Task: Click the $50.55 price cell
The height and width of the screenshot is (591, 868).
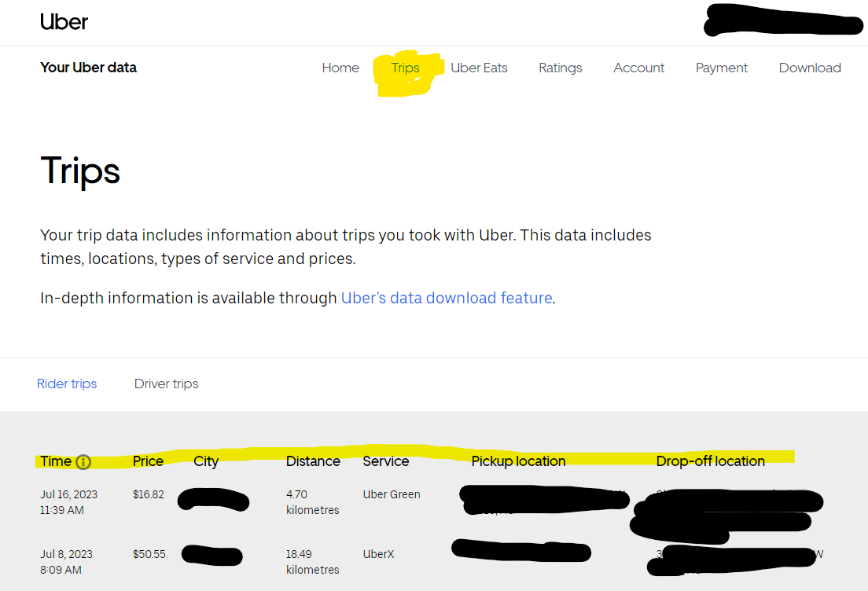Action: tap(149, 554)
